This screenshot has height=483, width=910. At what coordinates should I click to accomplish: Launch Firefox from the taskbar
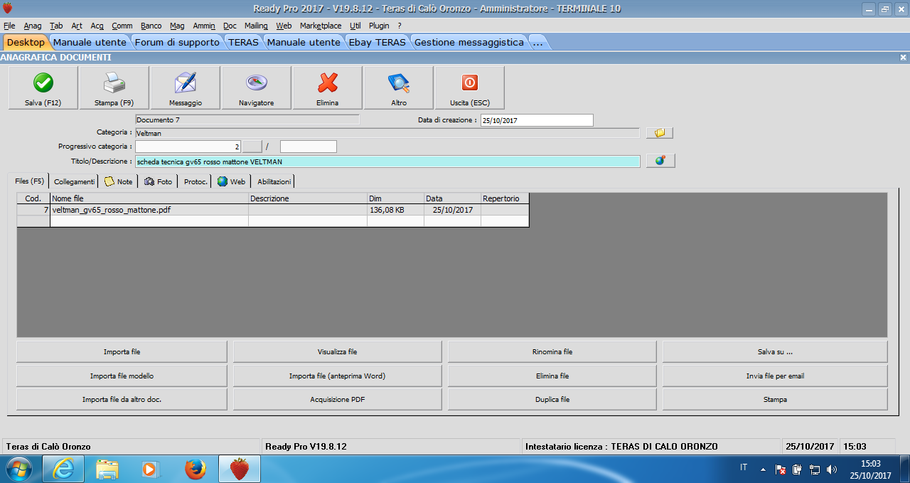(x=195, y=469)
